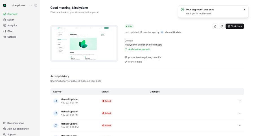Click the Documentation book icon
The width and height of the screenshot is (254, 136).
tap(5, 123)
